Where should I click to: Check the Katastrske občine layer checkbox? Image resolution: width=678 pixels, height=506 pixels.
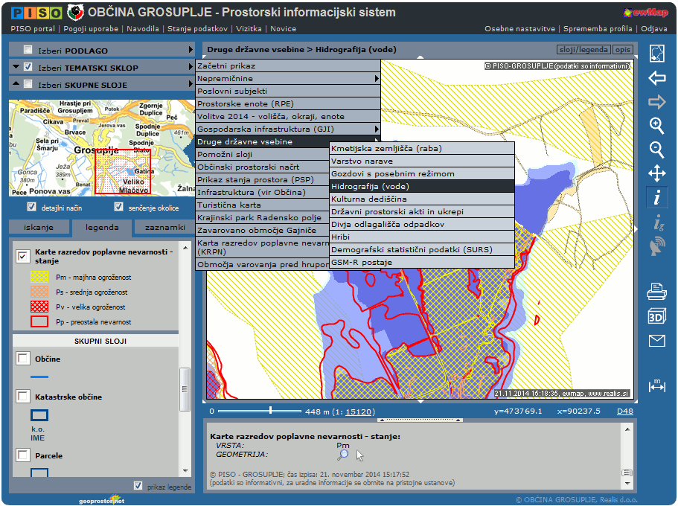click(23, 397)
